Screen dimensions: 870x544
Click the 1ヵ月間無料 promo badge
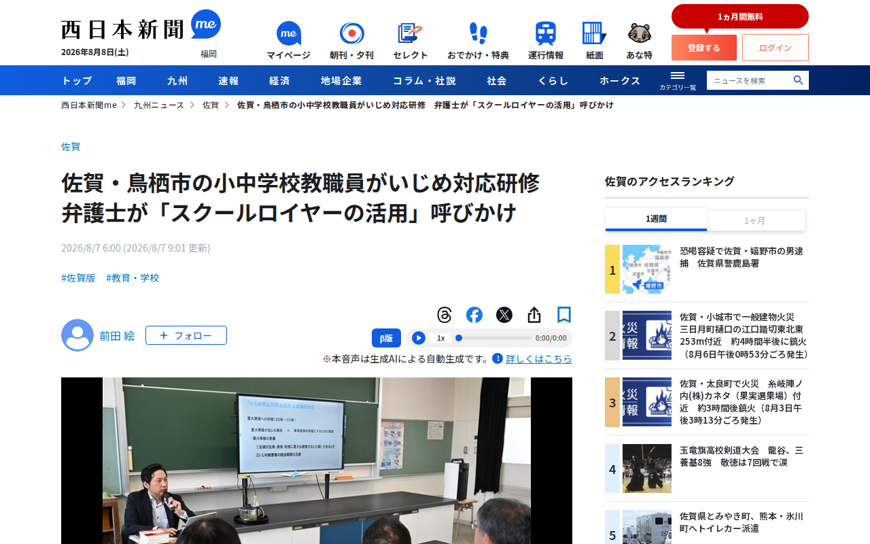[x=740, y=16]
